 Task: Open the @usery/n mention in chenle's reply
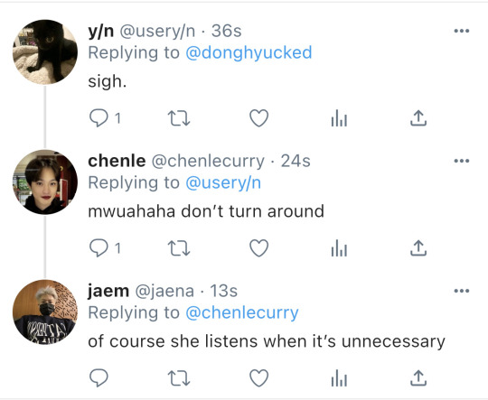pyautogui.click(x=223, y=182)
